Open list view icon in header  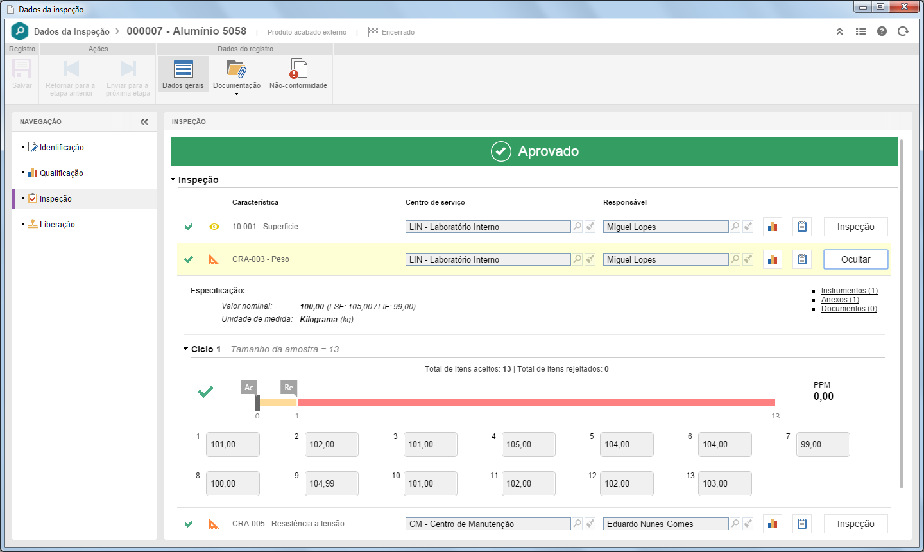860,31
